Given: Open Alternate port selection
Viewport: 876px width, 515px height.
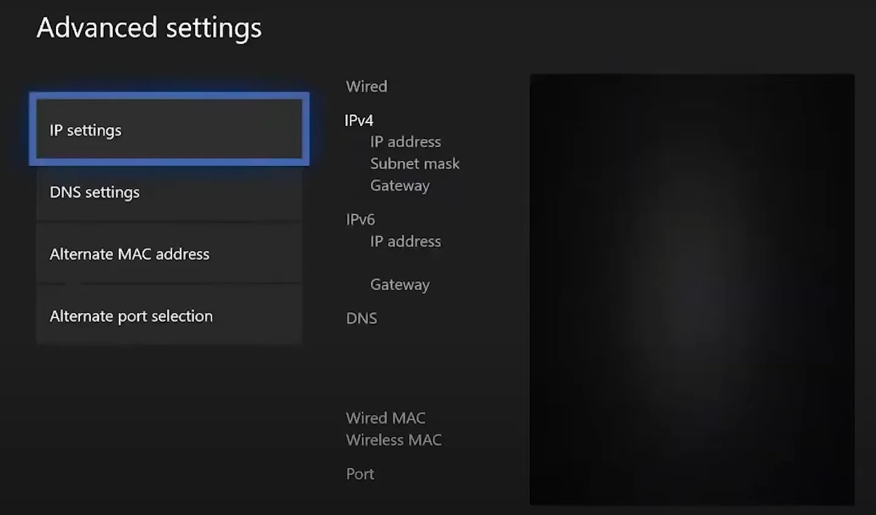Looking at the screenshot, I should pyautogui.click(x=169, y=316).
